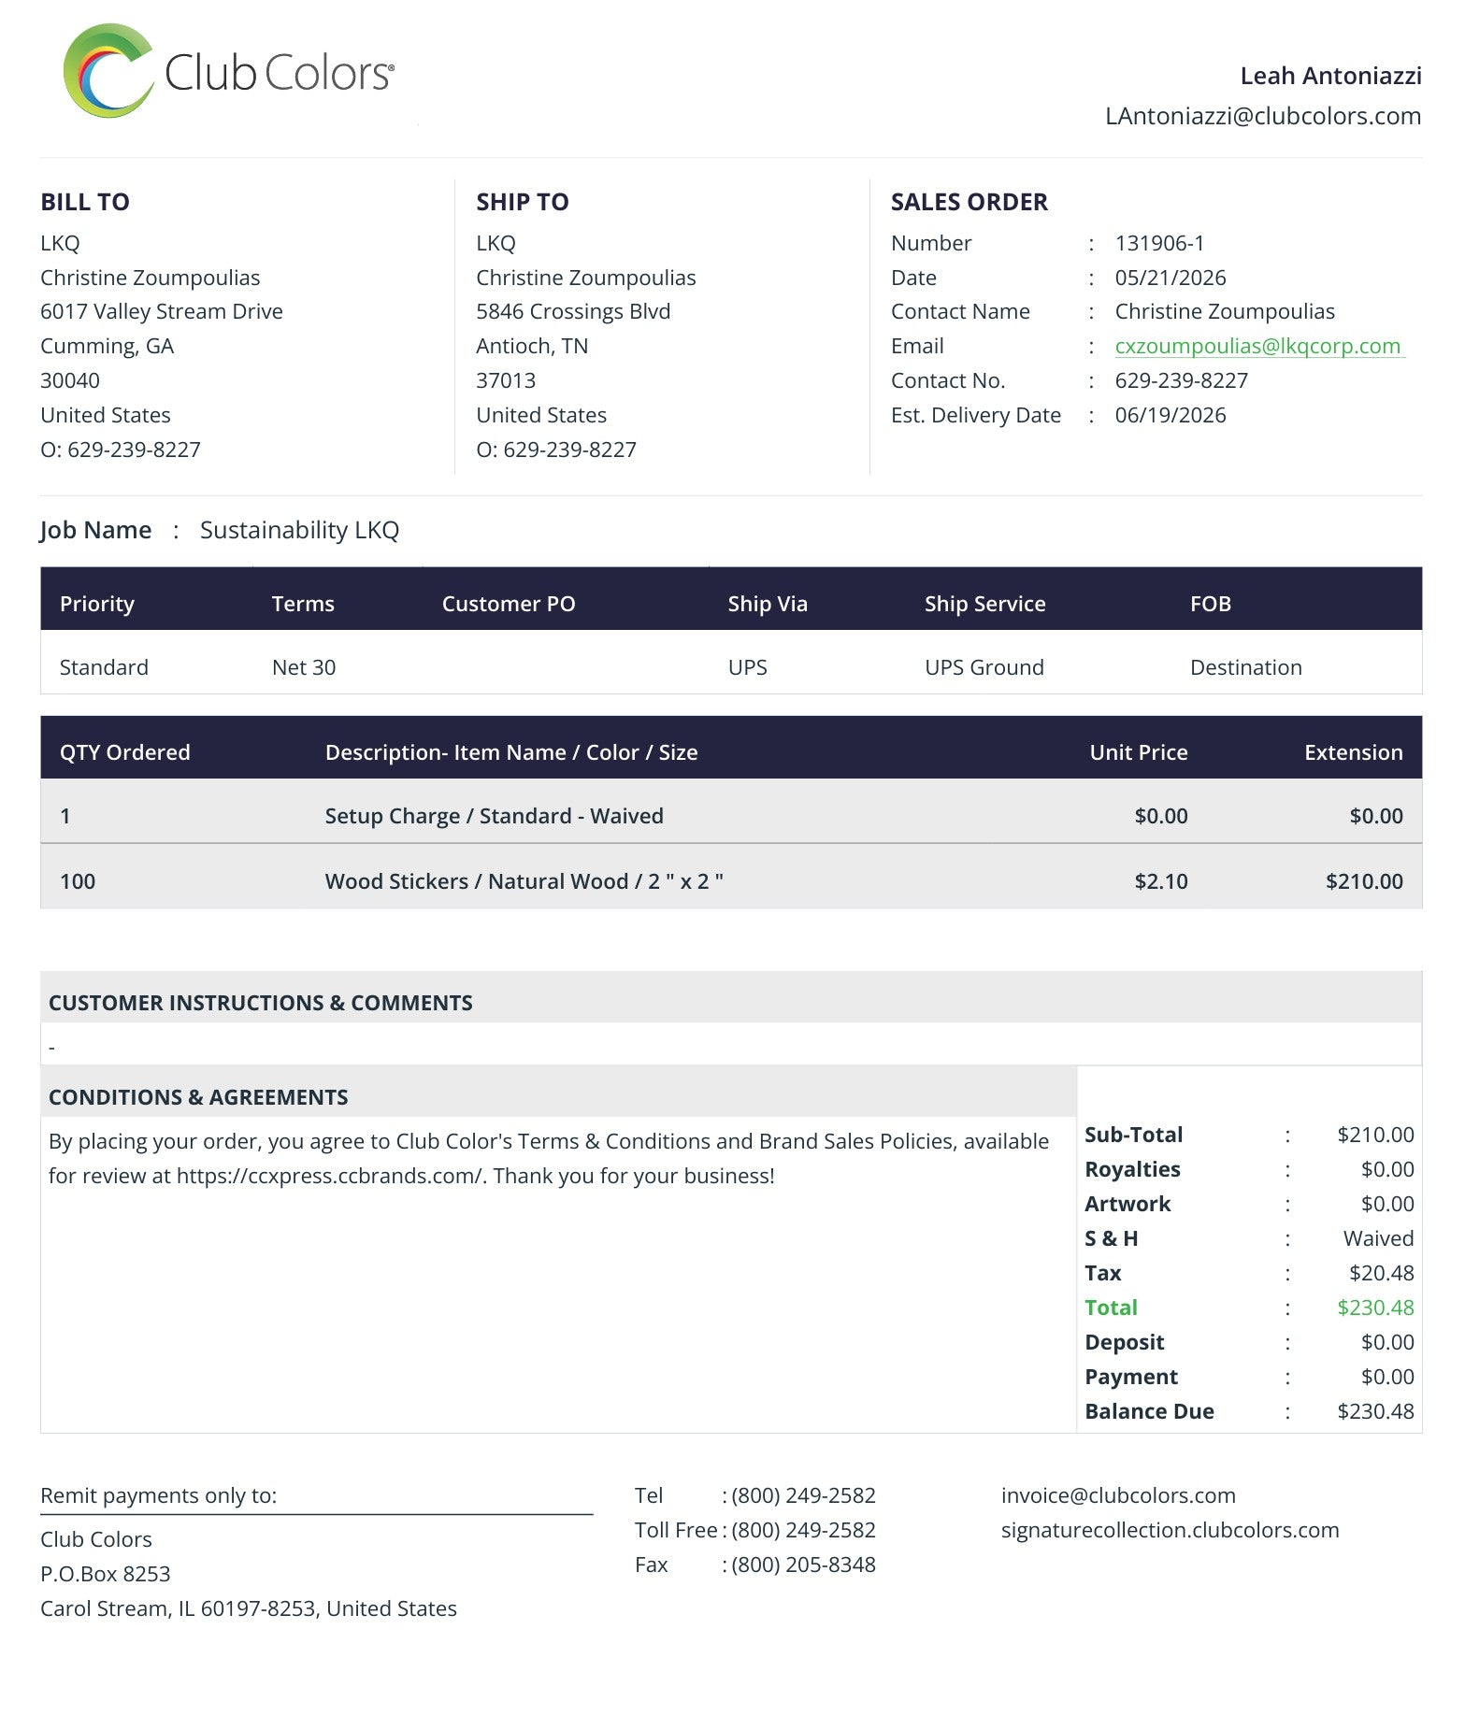Click the Job Name Sustainability LKQ text
The height and width of the screenshot is (1715, 1465).
coord(299,530)
